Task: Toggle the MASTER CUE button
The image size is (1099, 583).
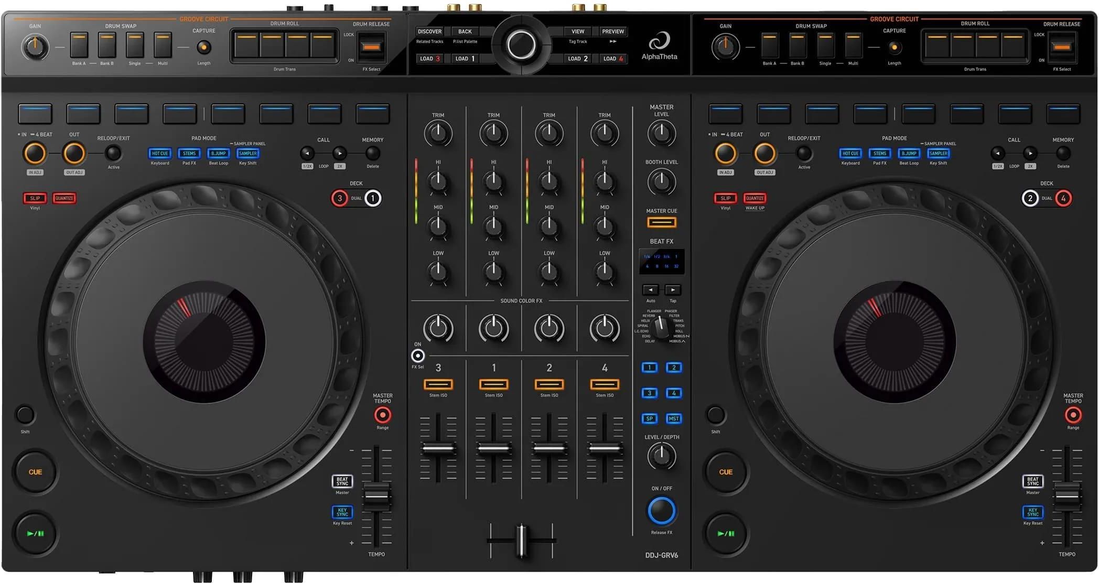Action: (662, 222)
